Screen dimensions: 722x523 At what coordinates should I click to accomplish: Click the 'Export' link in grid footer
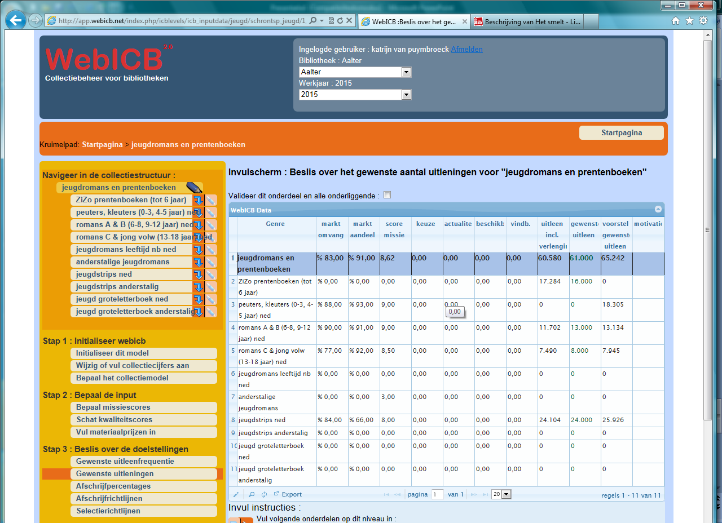[288, 494]
